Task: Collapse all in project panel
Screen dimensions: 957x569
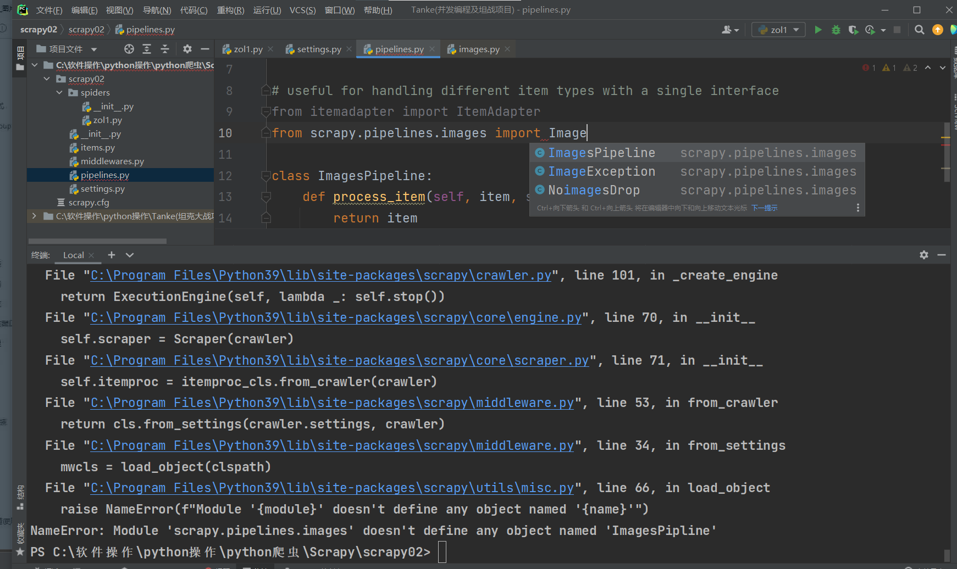Action: point(165,49)
